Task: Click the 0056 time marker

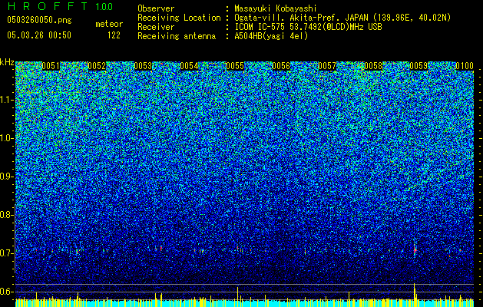Action: coord(281,66)
